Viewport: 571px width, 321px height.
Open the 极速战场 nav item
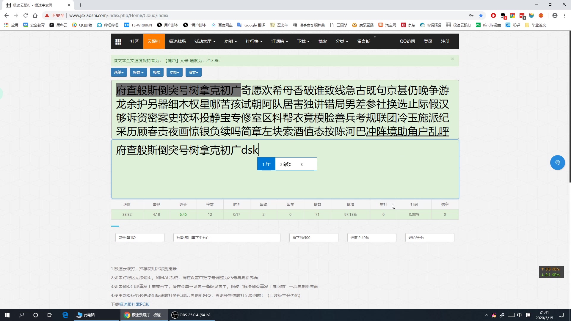(177, 41)
